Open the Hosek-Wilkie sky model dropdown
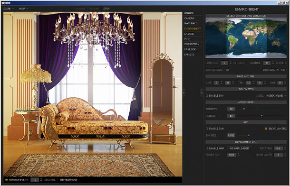 [x=276, y=95]
